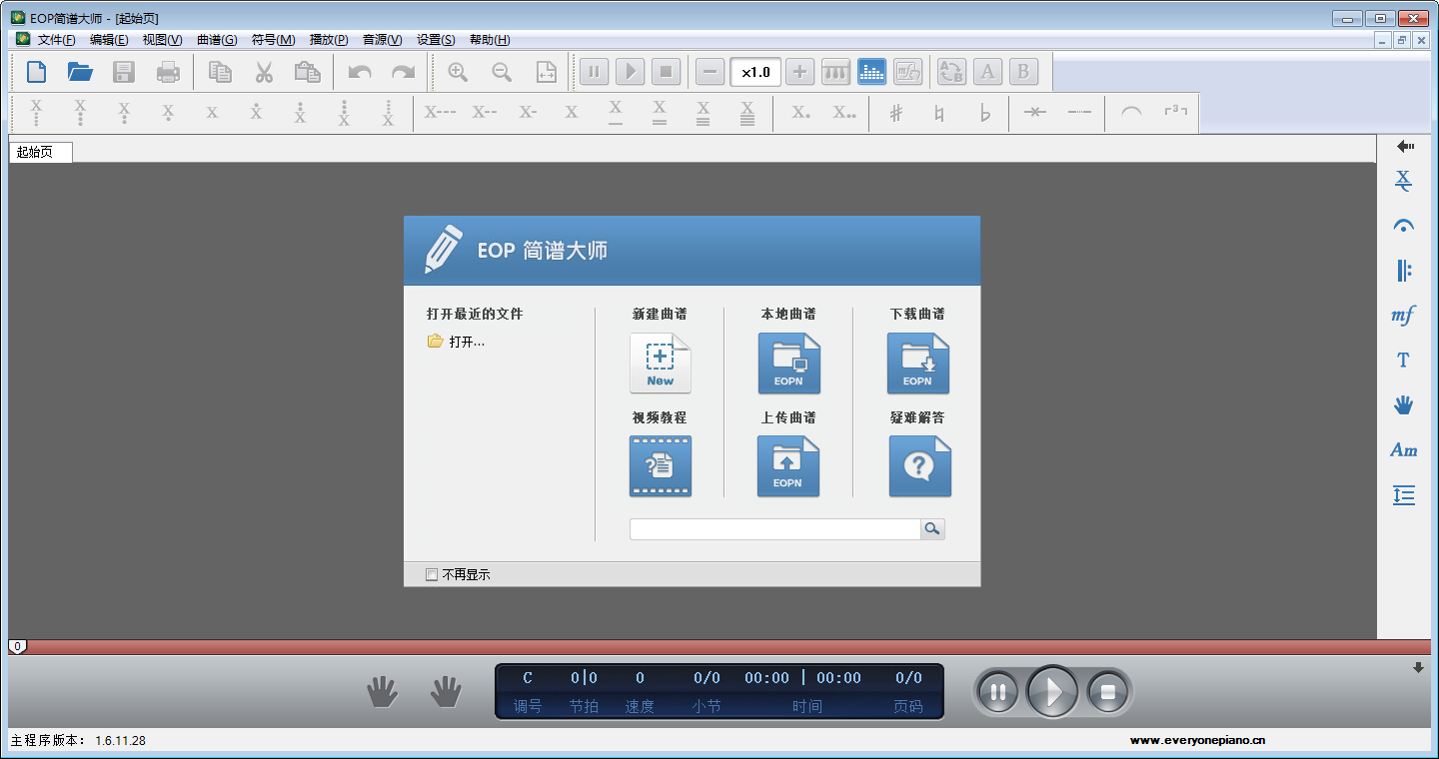
Task: Set loop point A button
Action: (987, 72)
